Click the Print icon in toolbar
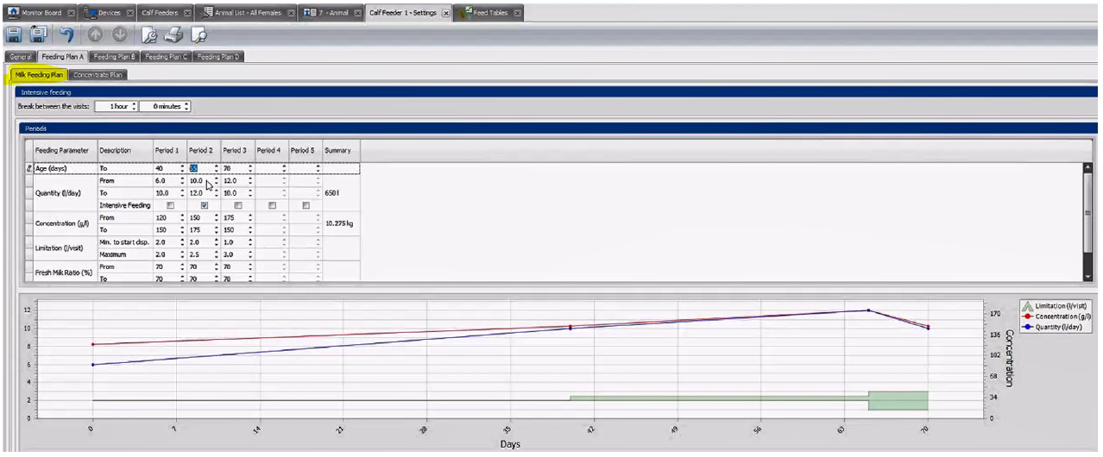 click(x=173, y=35)
